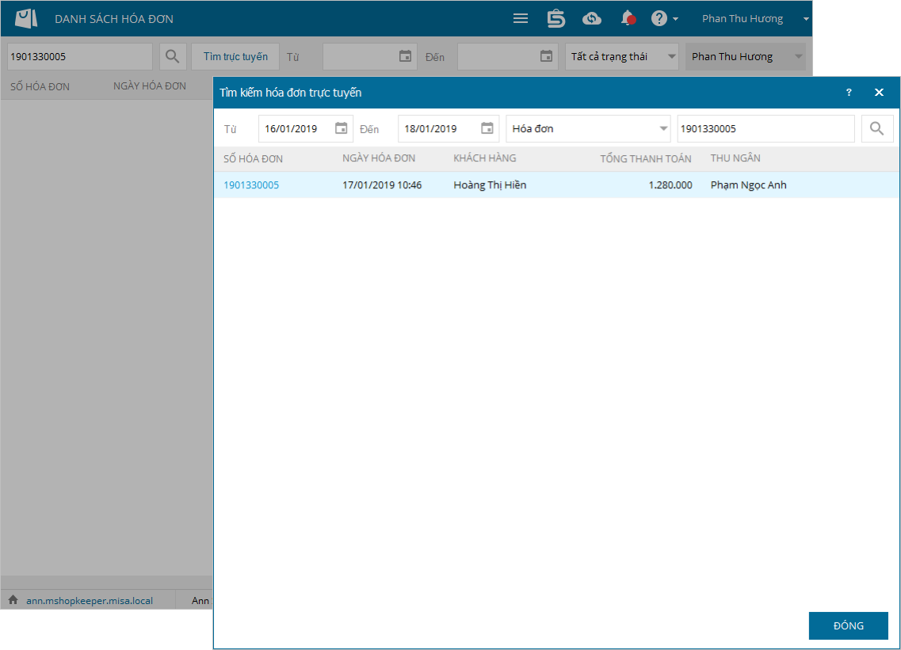
Task: Click ann.mshopkeeper.misa.local link in status bar
Action: 90,601
